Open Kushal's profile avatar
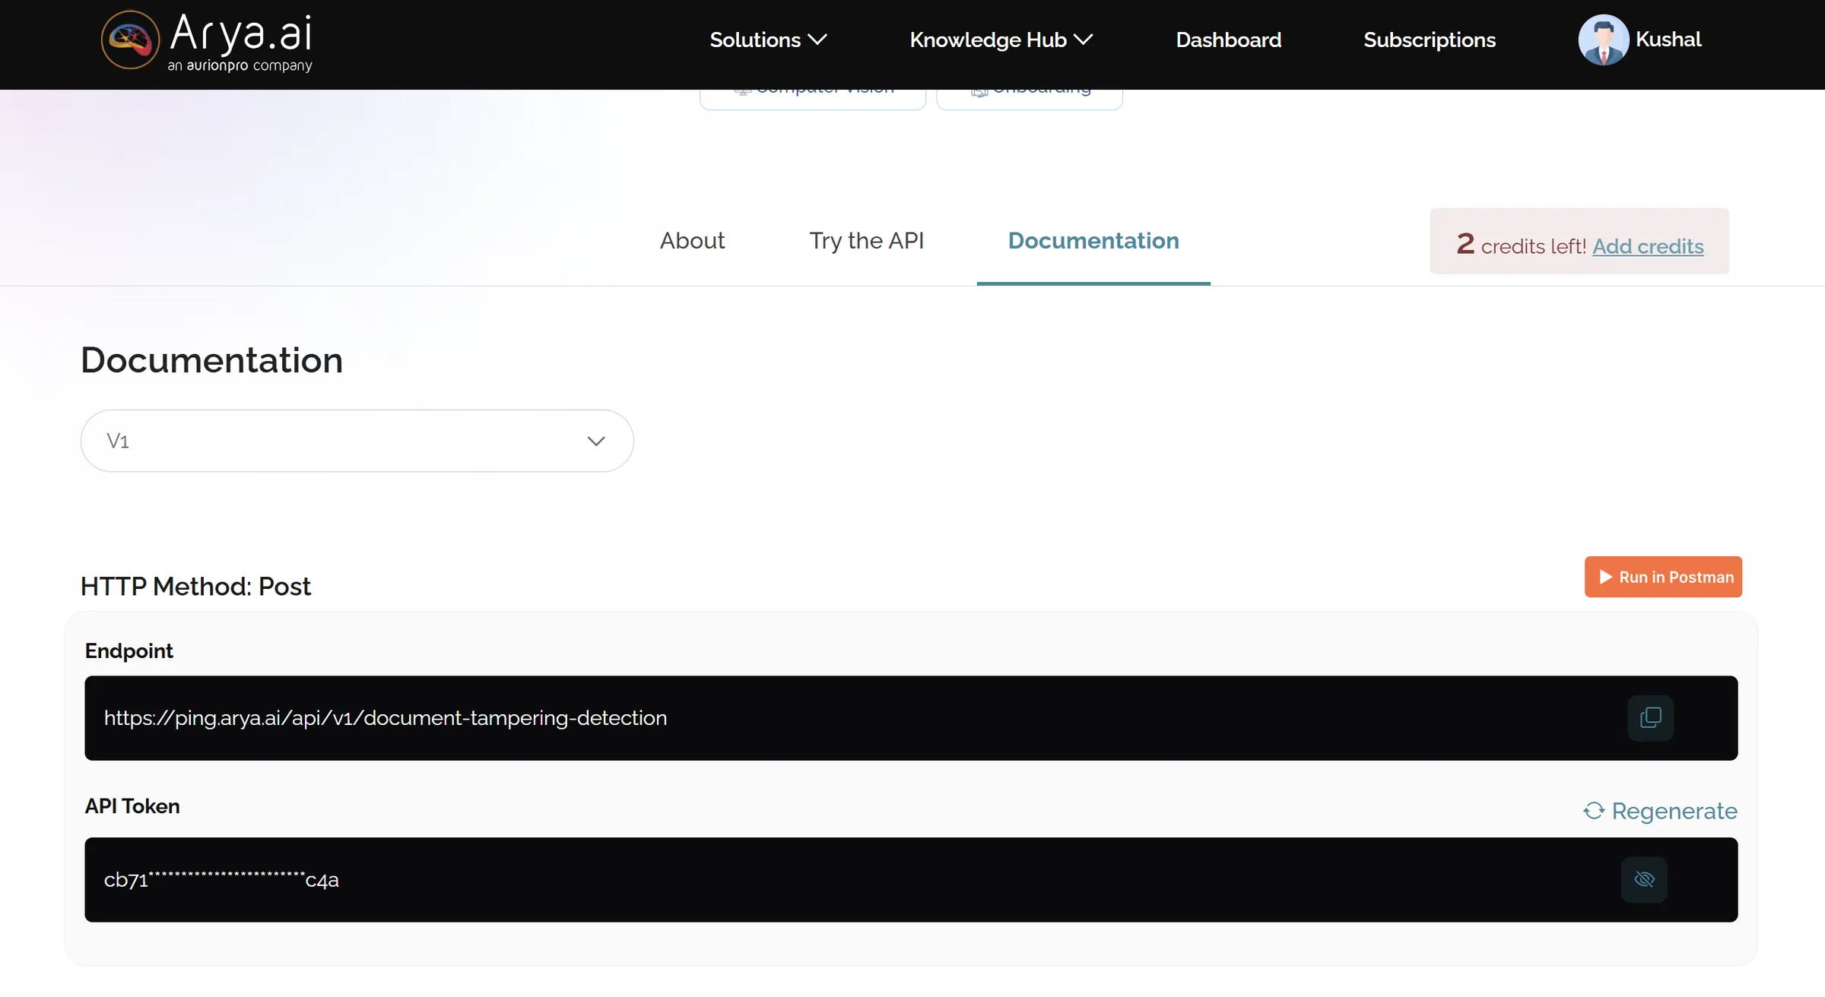This screenshot has height=997, width=1825. 1603,40
